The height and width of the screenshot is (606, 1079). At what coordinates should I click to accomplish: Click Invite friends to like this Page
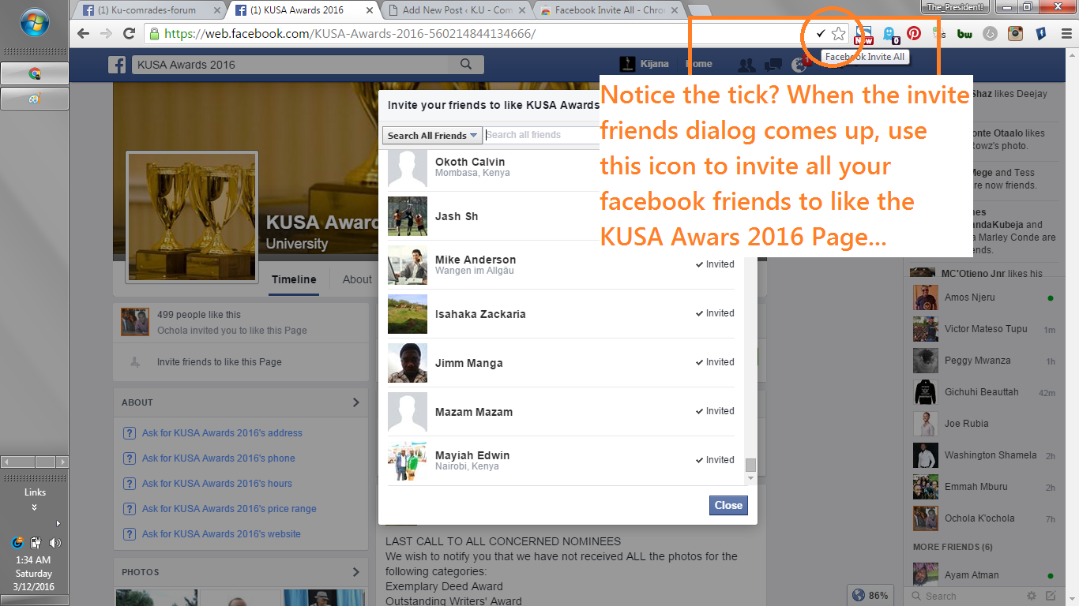[220, 362]
